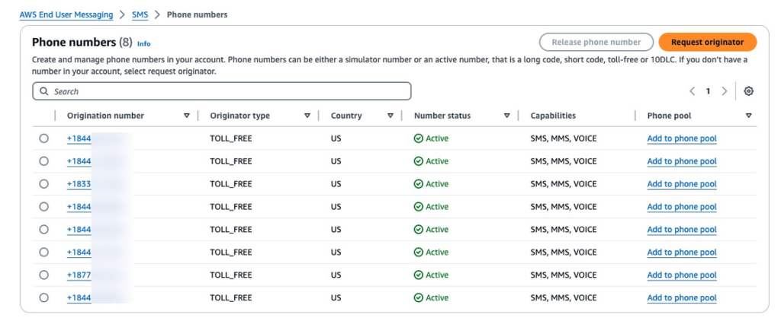Select radio button for +1833 number
781x321 pixels.
tap(43, 184)
